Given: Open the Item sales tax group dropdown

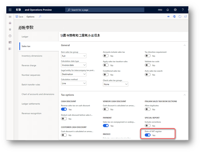Looking at the screenshot, I should tap(74, 56).
